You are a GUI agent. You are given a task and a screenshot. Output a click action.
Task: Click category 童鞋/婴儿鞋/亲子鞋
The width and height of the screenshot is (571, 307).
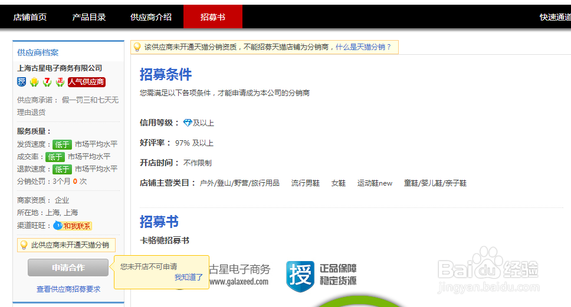(x=435, y=183)
